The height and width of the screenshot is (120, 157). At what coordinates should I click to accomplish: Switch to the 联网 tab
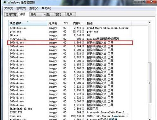coord(60,14)
